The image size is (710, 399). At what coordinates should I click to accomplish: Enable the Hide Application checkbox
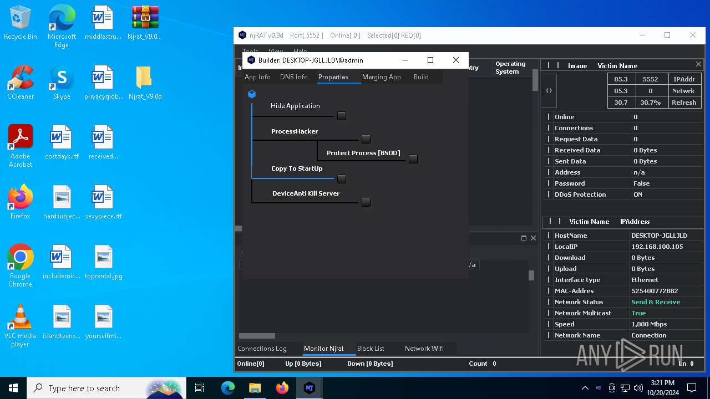click(342, 116)
